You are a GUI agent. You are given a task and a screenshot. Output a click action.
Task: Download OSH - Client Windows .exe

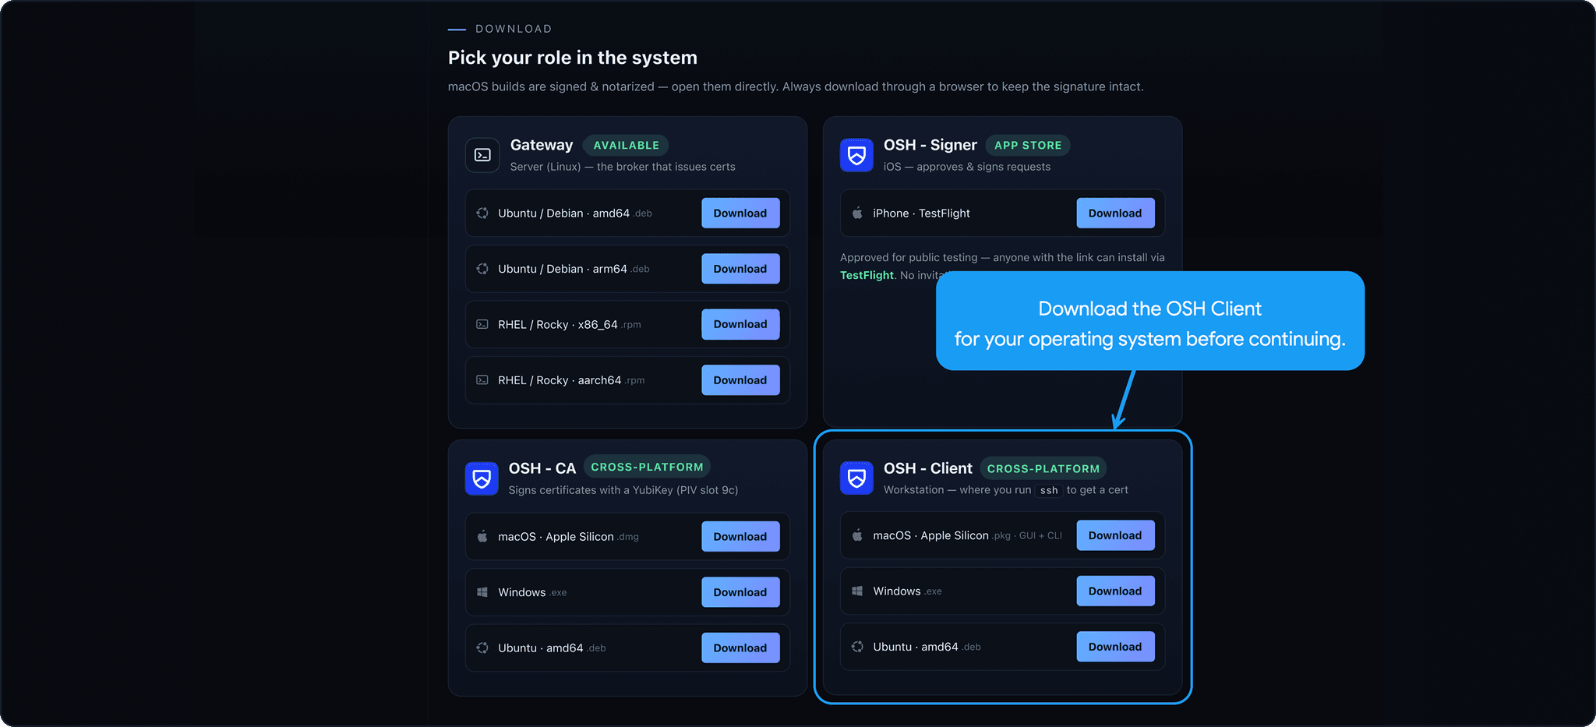1115,591
